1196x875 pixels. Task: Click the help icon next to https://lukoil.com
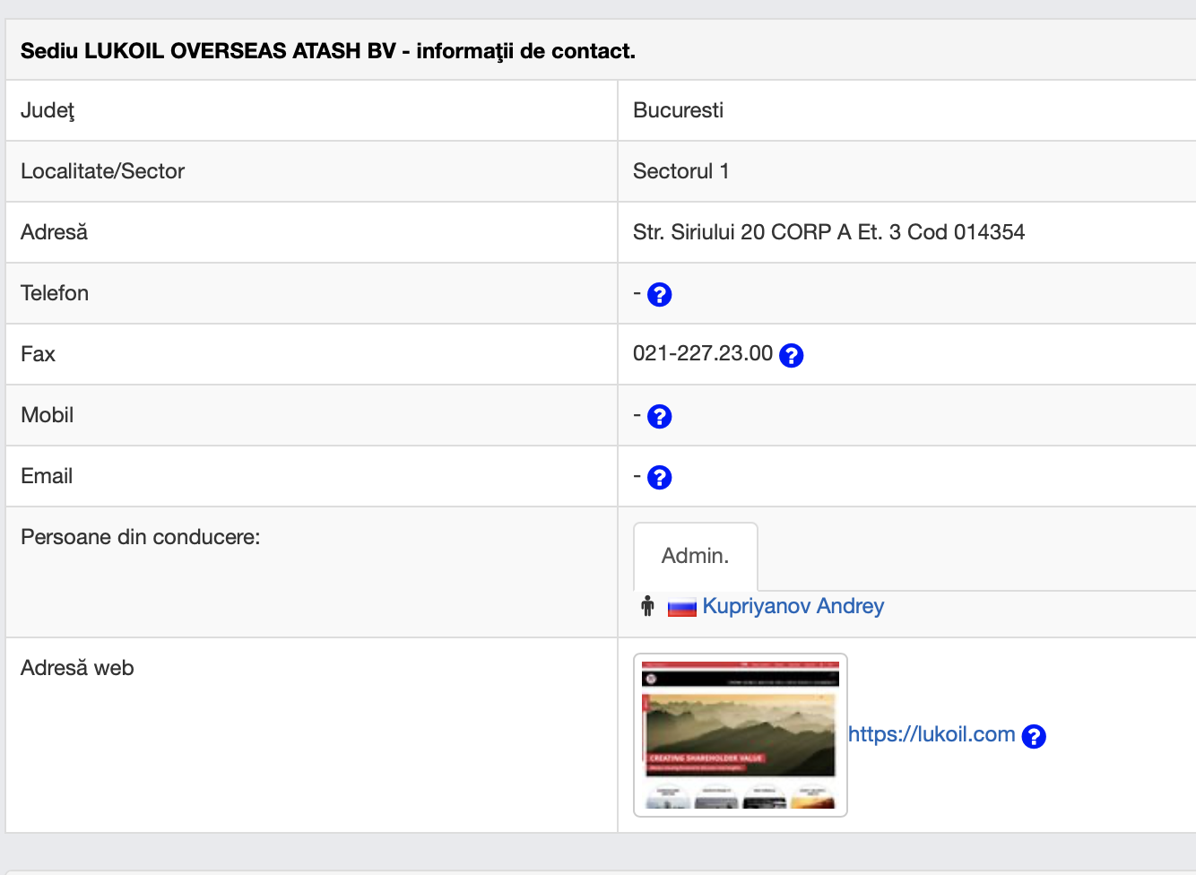click(1034, 736)
